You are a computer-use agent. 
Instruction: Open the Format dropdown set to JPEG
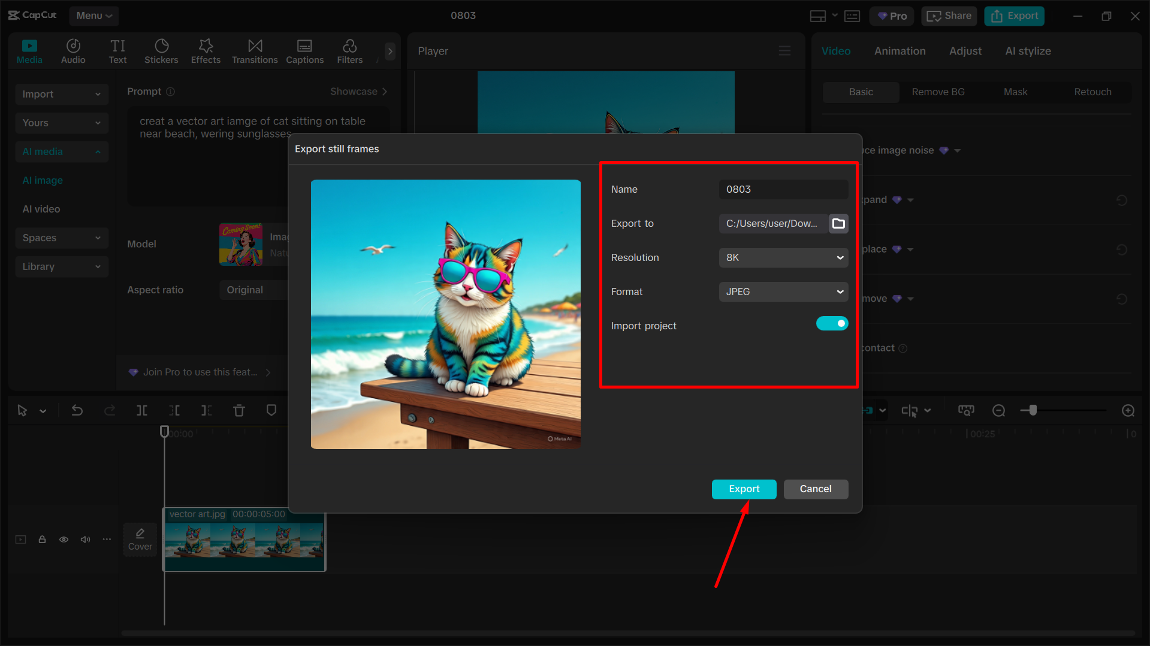click(x=783, y=292)
